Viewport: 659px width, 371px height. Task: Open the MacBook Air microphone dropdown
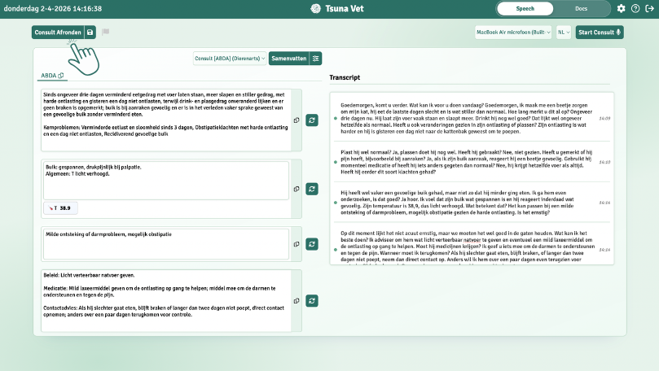pyautogui.click(x=513, y=33)
